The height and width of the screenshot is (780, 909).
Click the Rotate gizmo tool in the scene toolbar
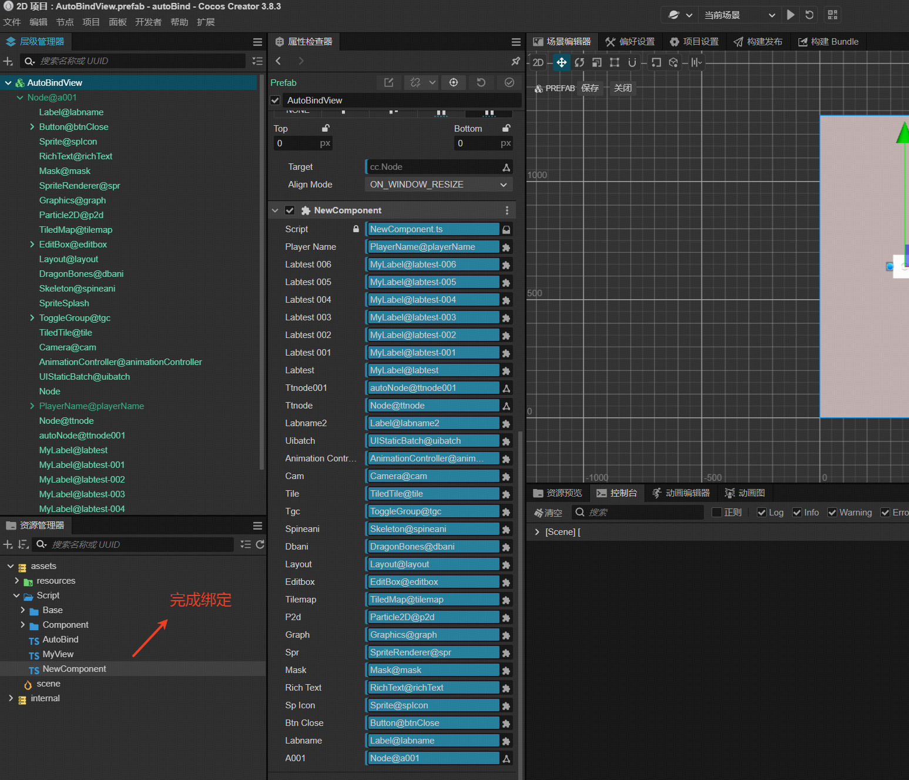point(579,62)
